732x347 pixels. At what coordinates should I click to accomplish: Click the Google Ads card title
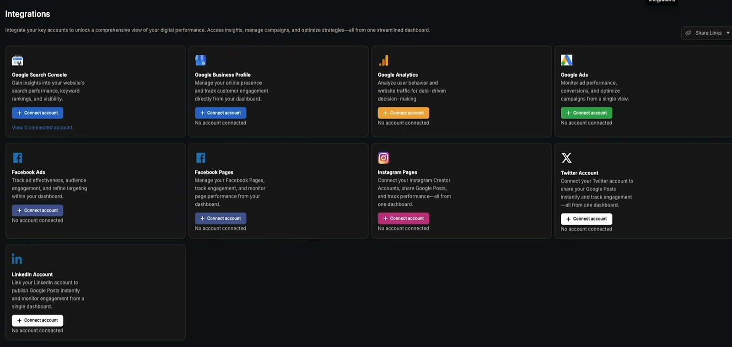tap(574, 75)
